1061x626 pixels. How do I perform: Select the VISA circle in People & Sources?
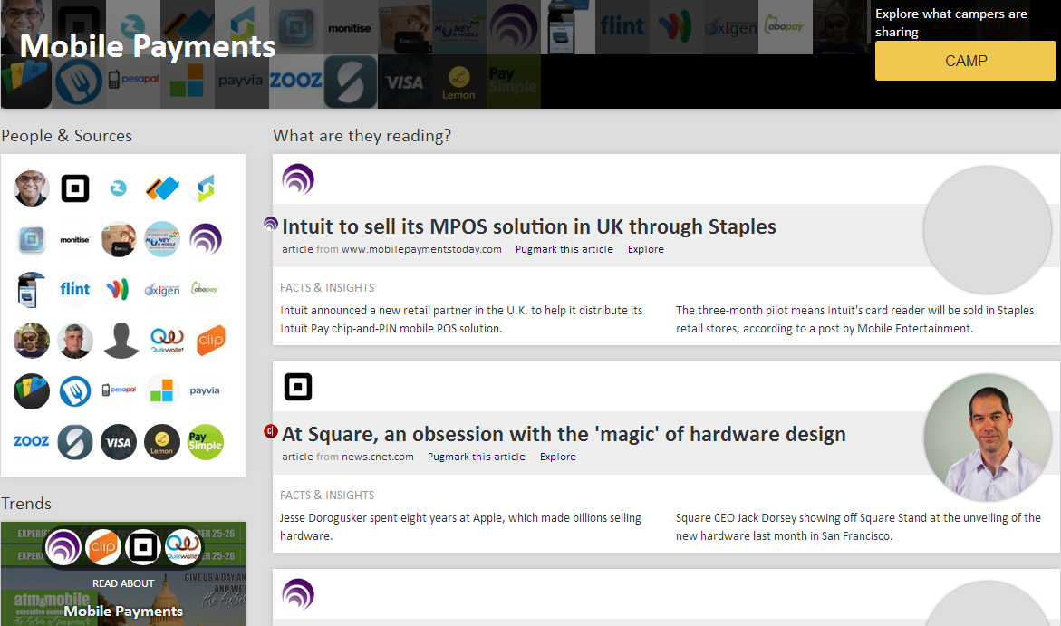[x=119, y=443]
